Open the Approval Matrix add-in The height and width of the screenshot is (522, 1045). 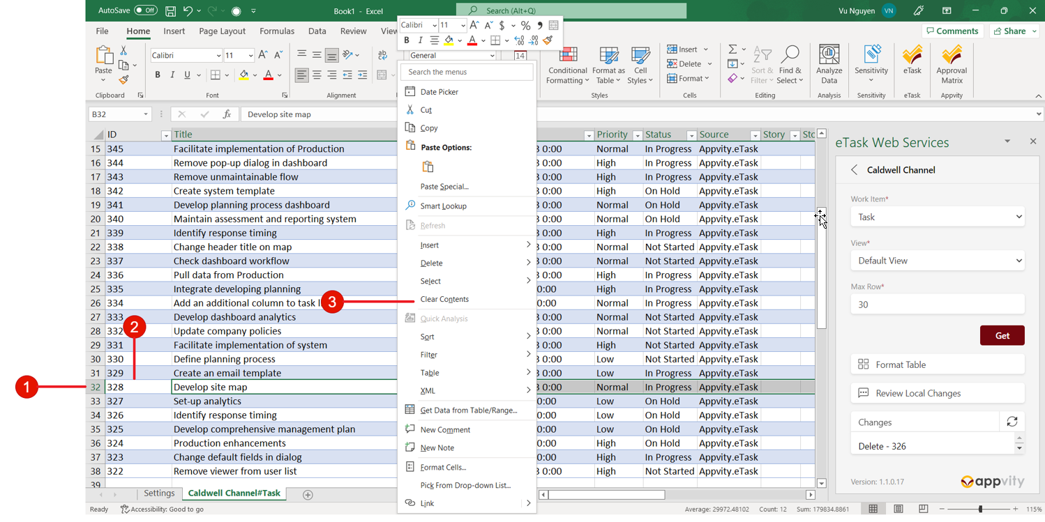952,61
